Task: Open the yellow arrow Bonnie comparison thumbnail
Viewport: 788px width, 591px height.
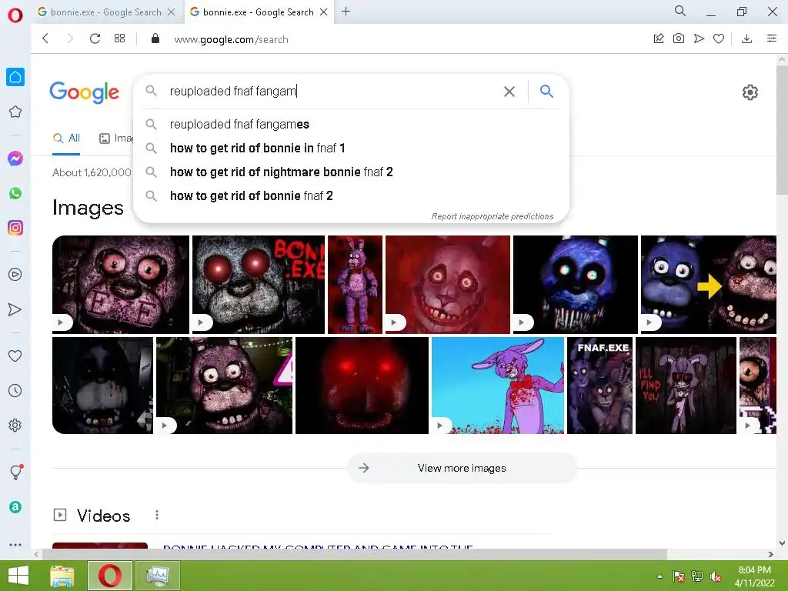Action: 709,285
